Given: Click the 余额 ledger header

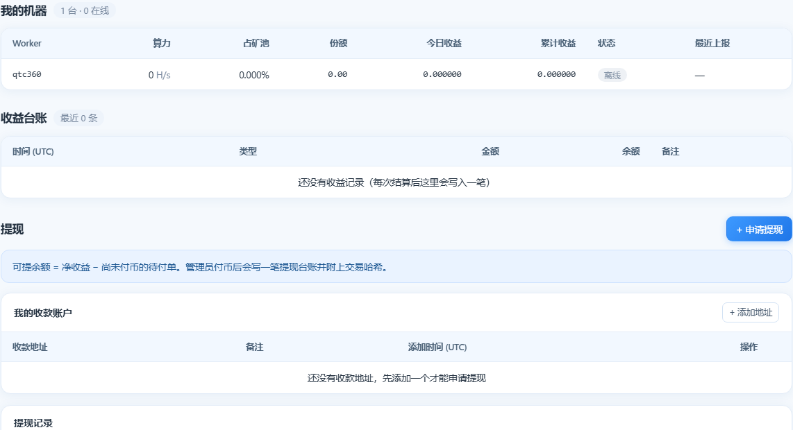Looking at the screenshot, I should tap(631, 152).
